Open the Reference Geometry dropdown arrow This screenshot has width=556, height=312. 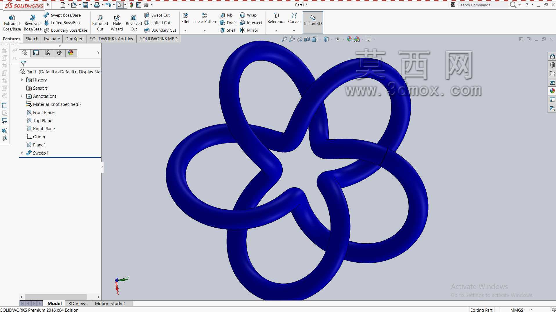276,31
